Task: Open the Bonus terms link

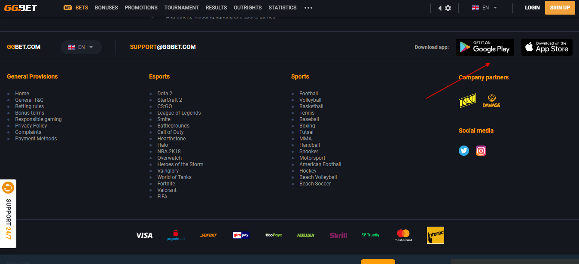Action: point(30,113)
